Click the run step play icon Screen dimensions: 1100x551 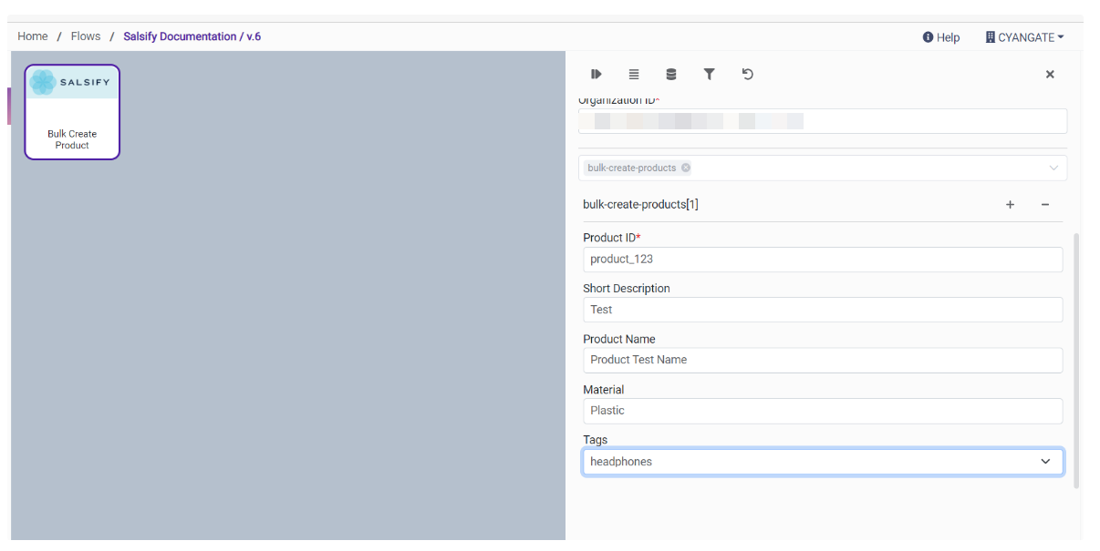click(x=597, y=75)
